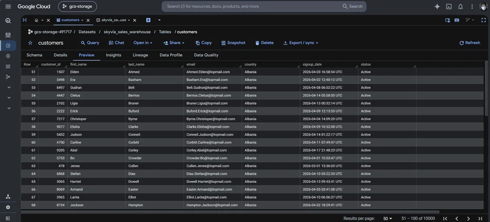Switch to the Details tab
The width and height of the screenshot is (490, 222).
[60, 55]
